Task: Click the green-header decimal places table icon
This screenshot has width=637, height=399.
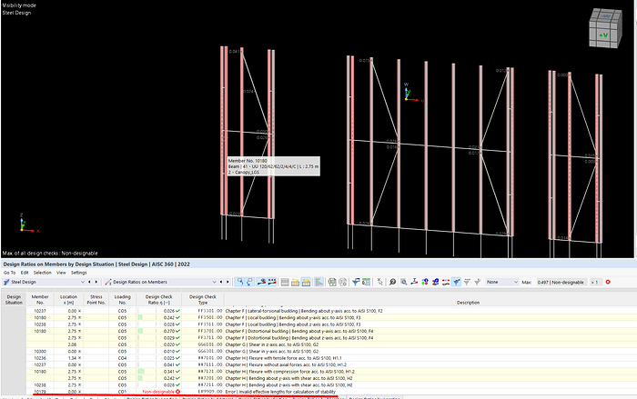Action: tap(366, 282)
